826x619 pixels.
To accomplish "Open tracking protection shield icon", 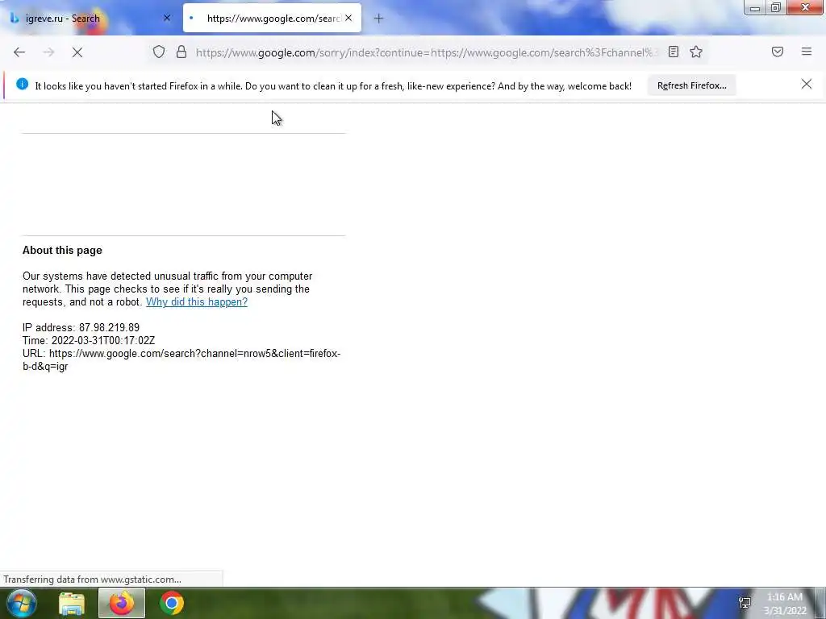I will tap(159, 52).
